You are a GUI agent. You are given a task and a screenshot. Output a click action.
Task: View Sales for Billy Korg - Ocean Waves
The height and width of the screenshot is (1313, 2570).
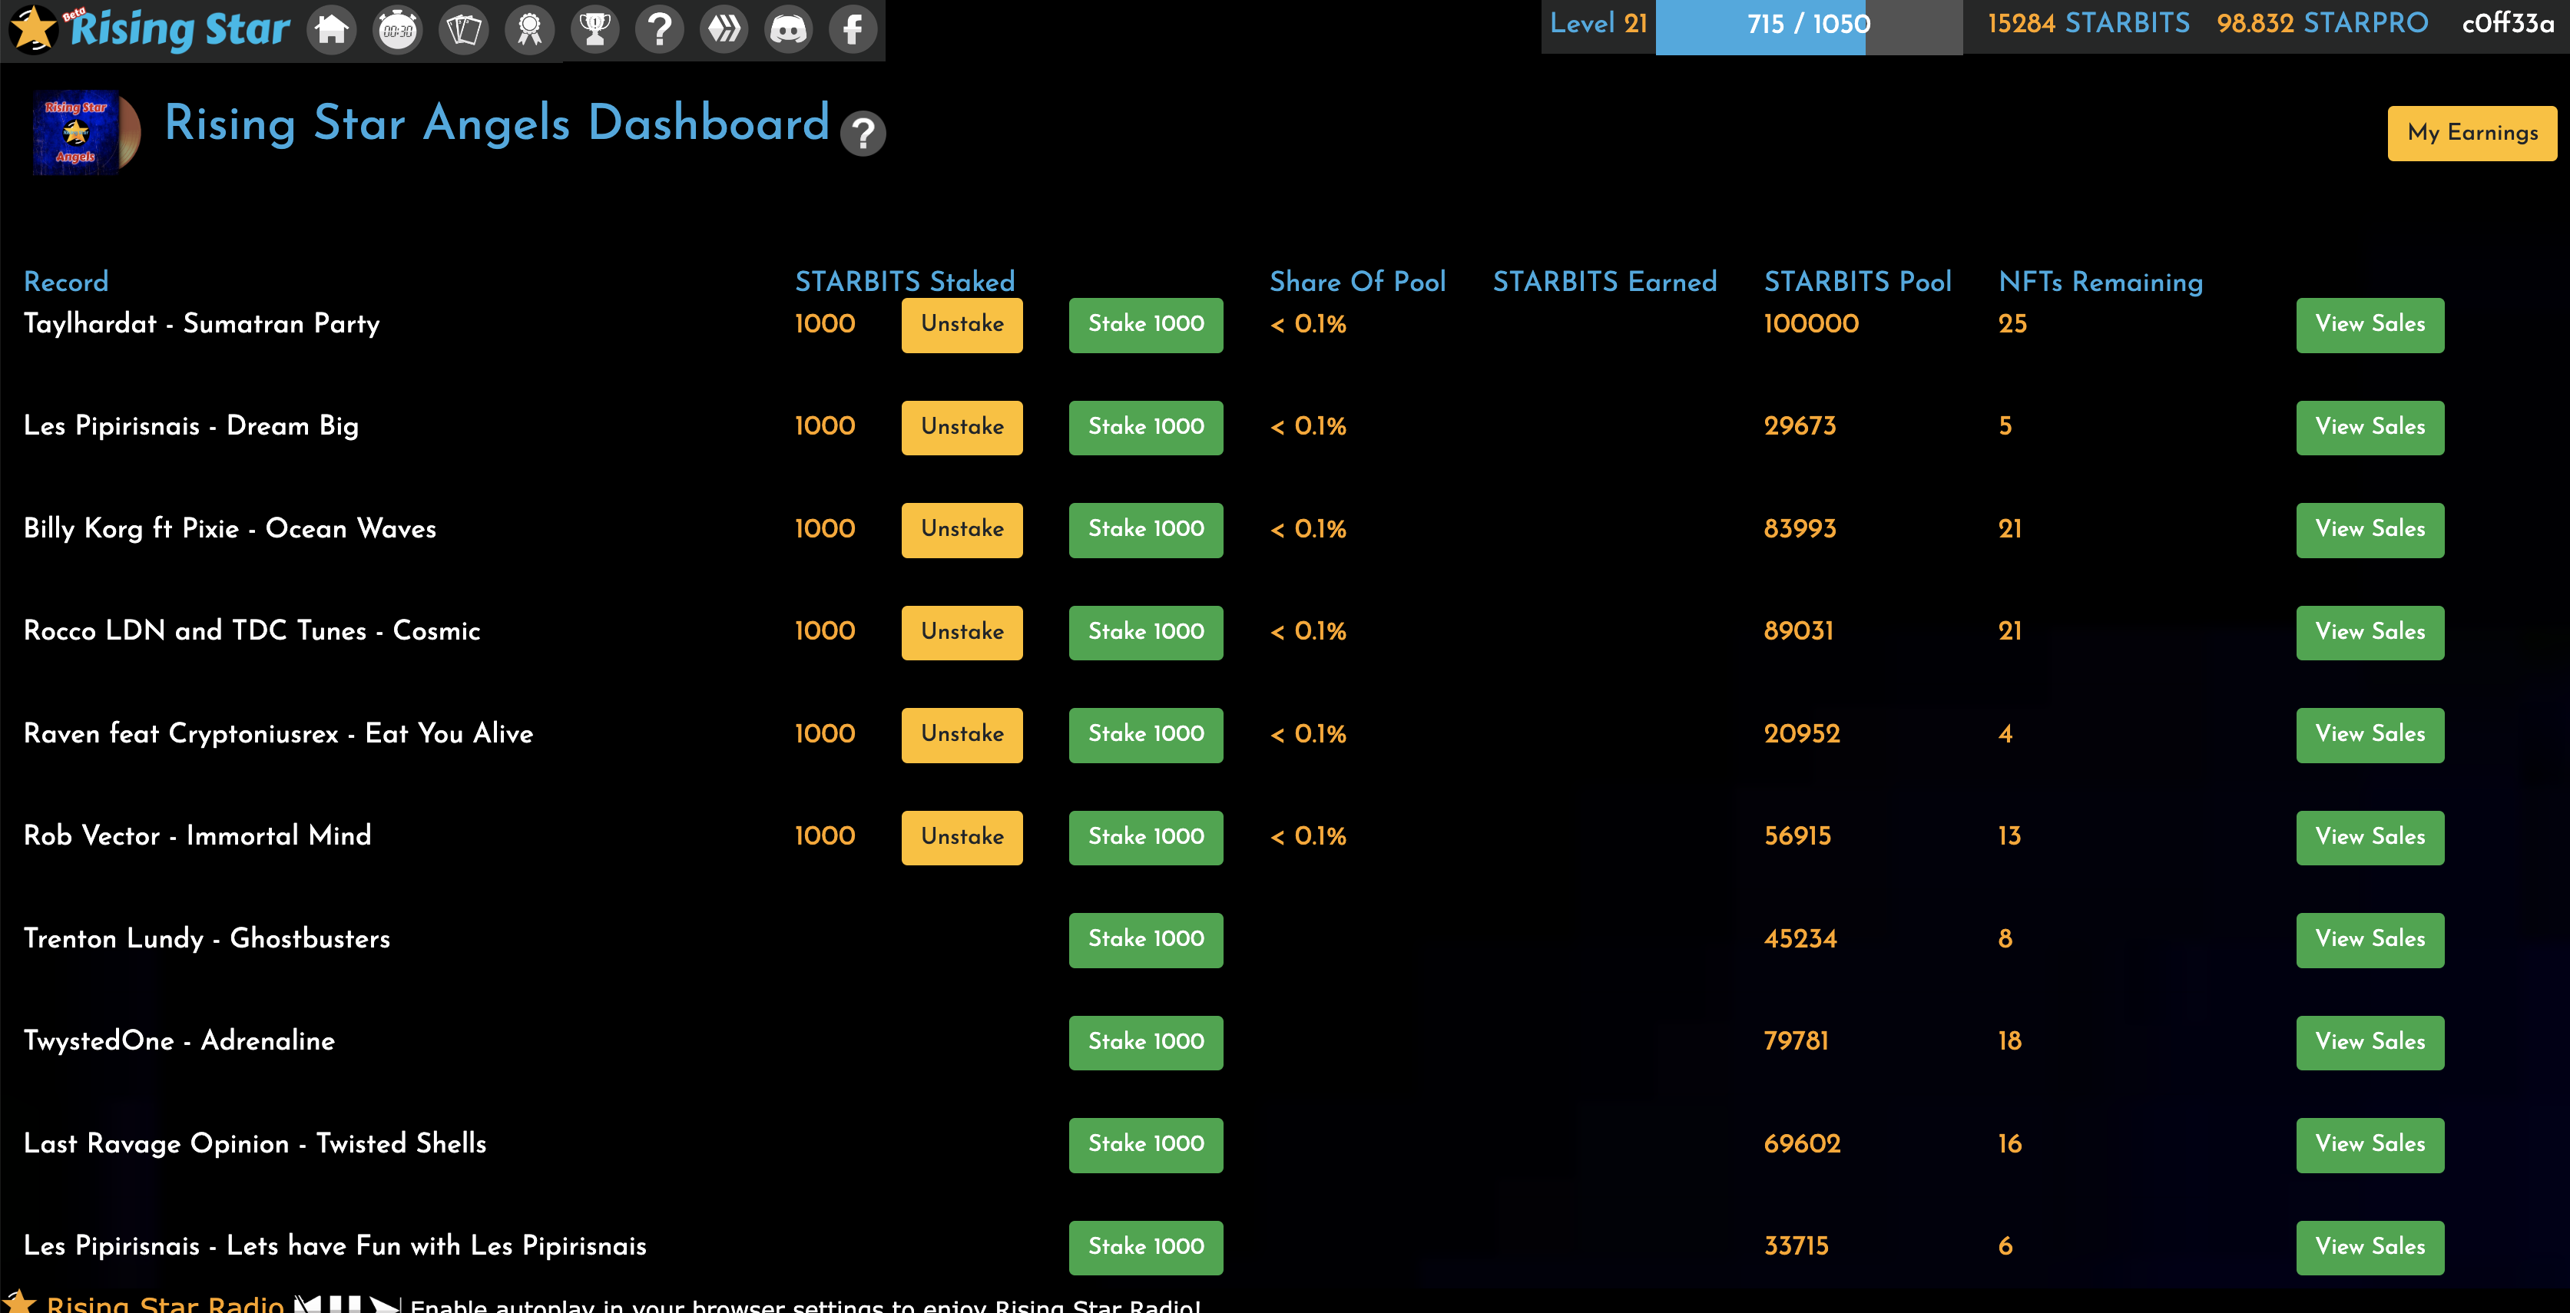tap(2370, 530)
